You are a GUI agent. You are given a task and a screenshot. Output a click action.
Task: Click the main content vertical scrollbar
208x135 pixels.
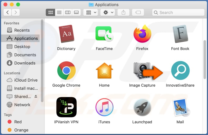205,60
